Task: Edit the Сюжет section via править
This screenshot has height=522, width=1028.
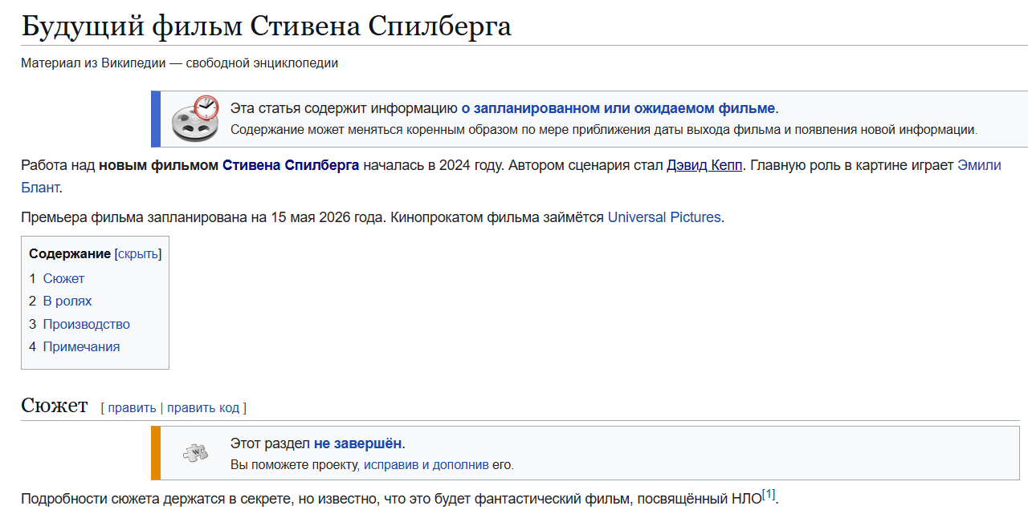Action: 132,407
